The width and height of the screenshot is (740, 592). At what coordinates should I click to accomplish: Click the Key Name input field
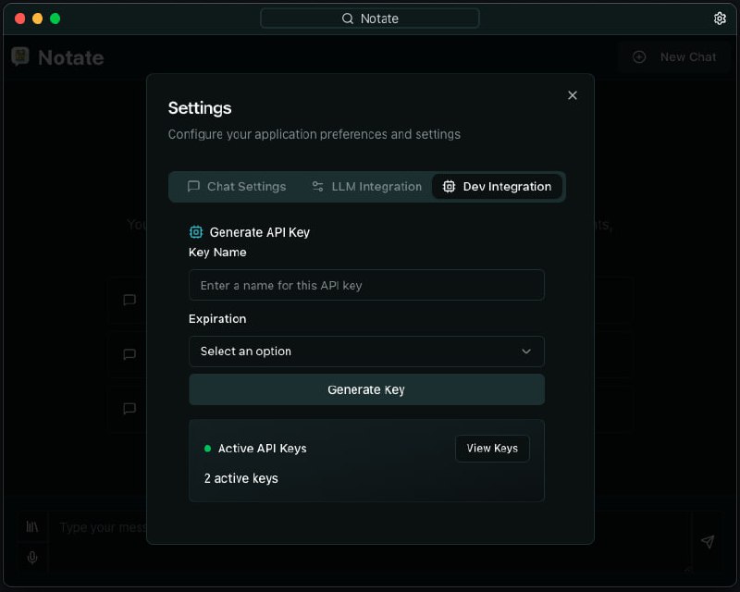click(366, 285)
